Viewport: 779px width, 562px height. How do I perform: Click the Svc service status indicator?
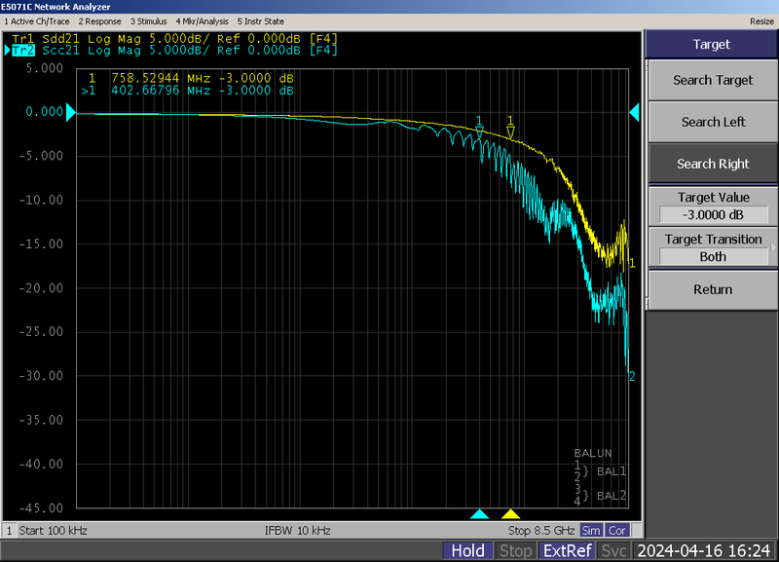pyautogui.click(x=613, y=550)
